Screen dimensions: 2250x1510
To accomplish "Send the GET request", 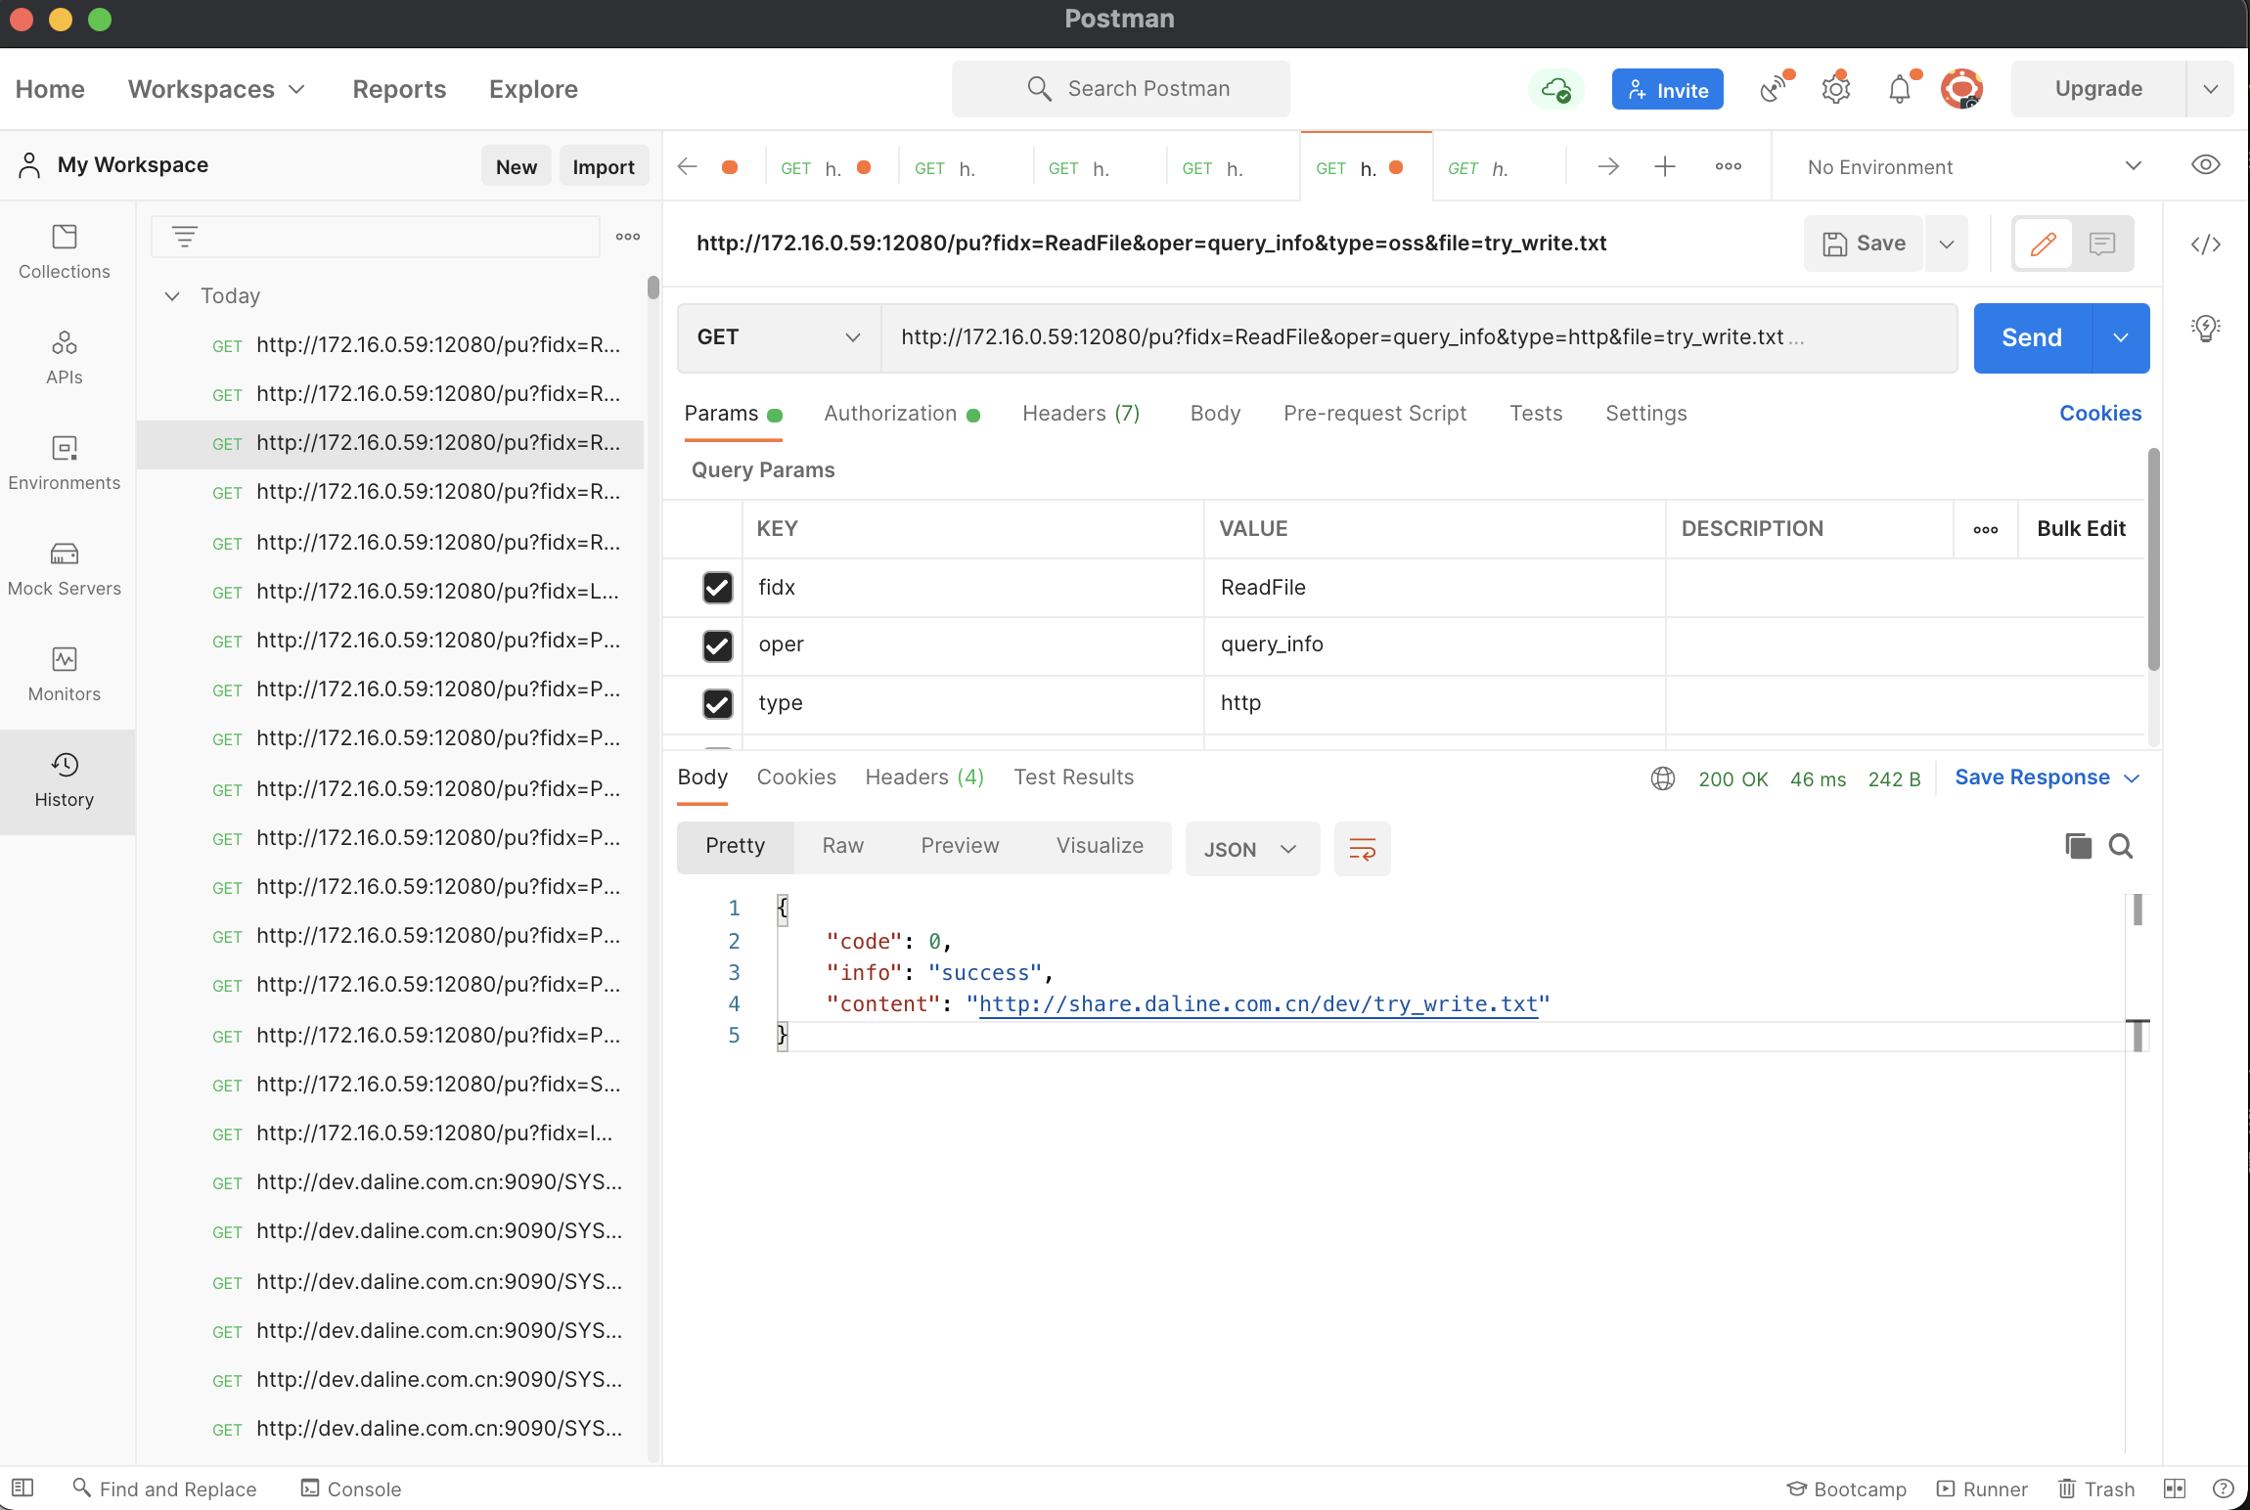I will point(2032,337).
